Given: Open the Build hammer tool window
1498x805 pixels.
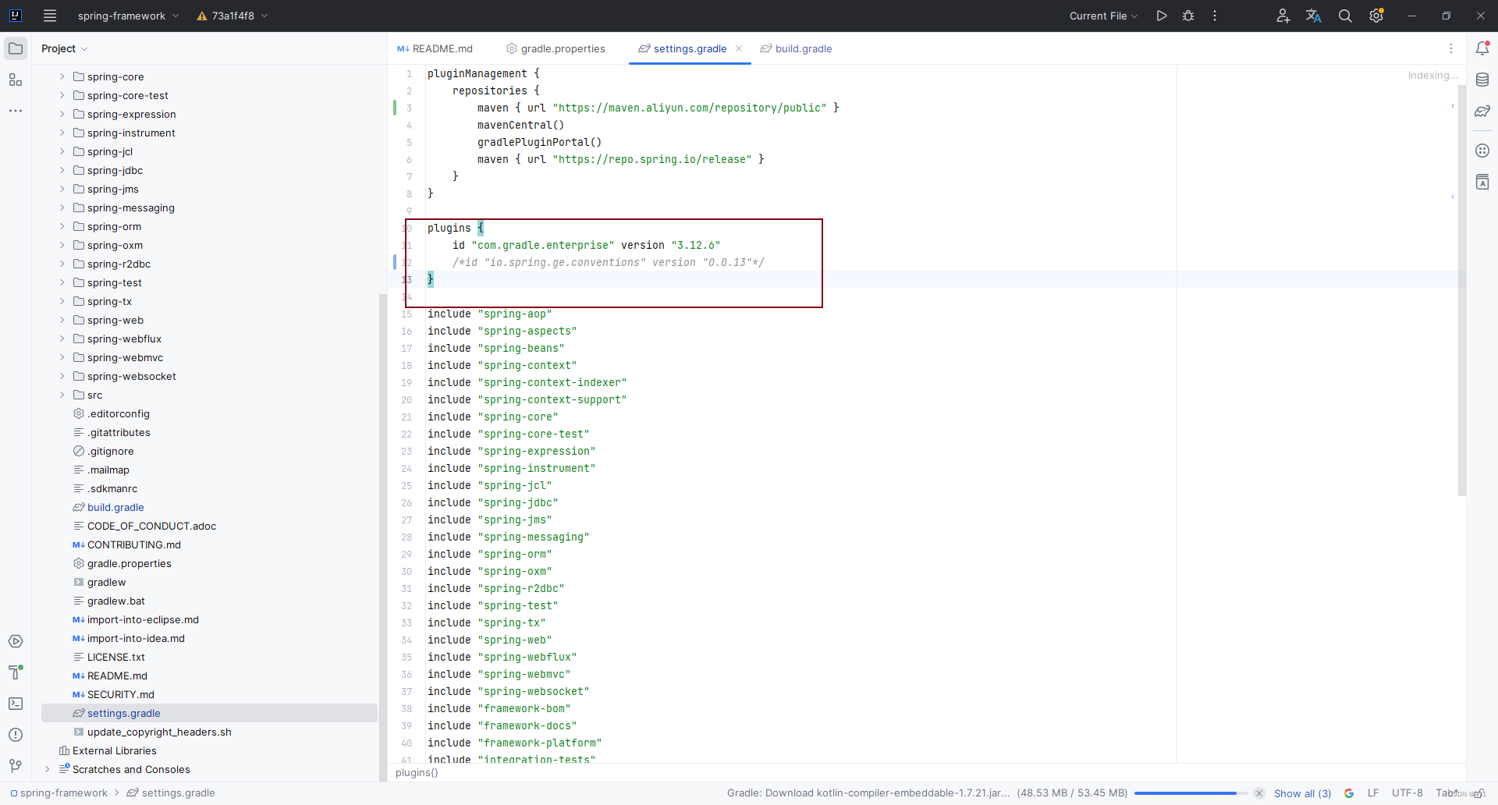Looking at the screenshot, I should point(16,672).
